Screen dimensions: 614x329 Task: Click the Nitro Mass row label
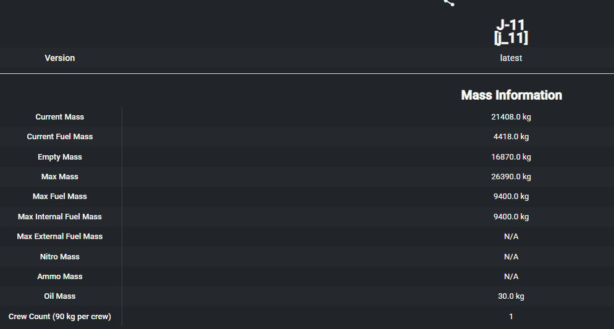pos(60,257)
